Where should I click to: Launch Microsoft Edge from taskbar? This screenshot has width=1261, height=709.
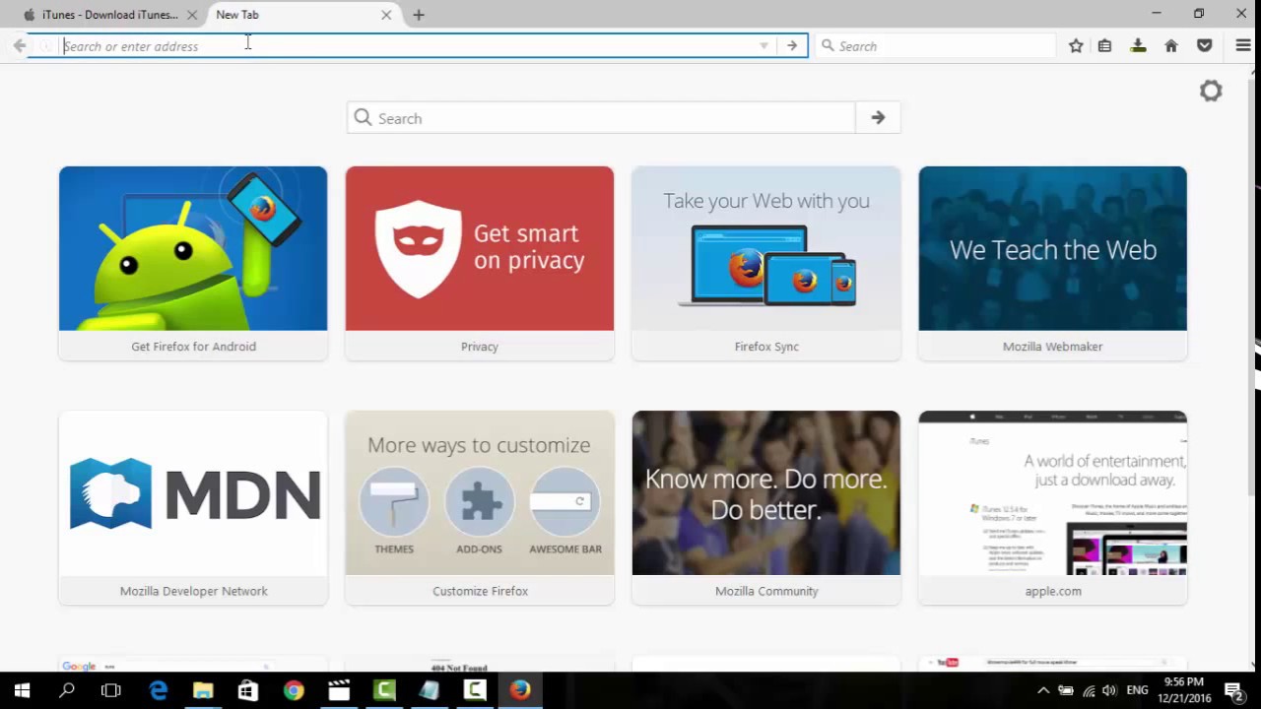(158, 690)
